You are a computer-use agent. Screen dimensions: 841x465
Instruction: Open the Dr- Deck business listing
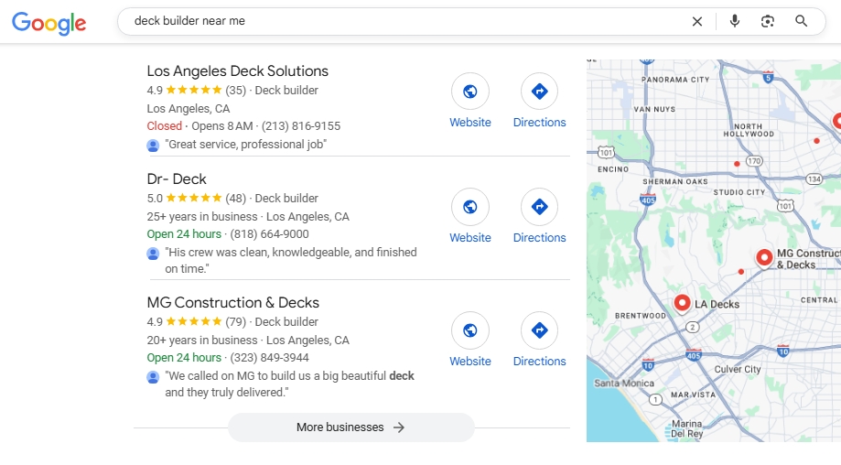177,179
